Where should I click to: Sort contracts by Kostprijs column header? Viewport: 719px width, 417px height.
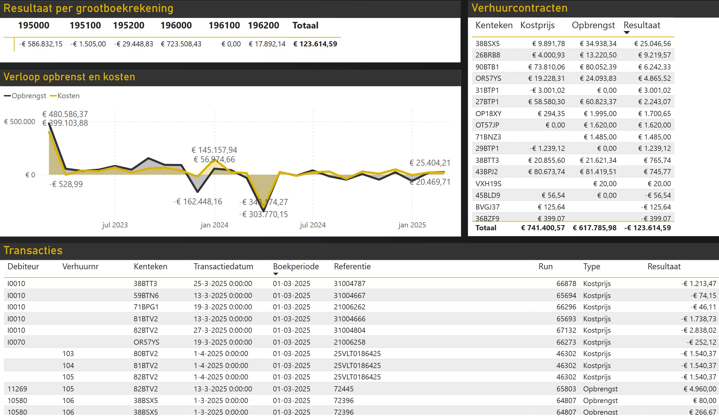[537, 25]
